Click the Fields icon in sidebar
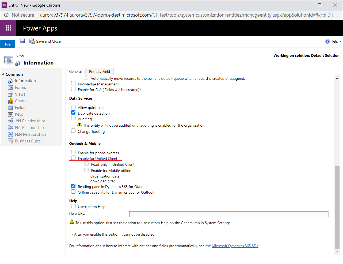 (x=10, y=108)
